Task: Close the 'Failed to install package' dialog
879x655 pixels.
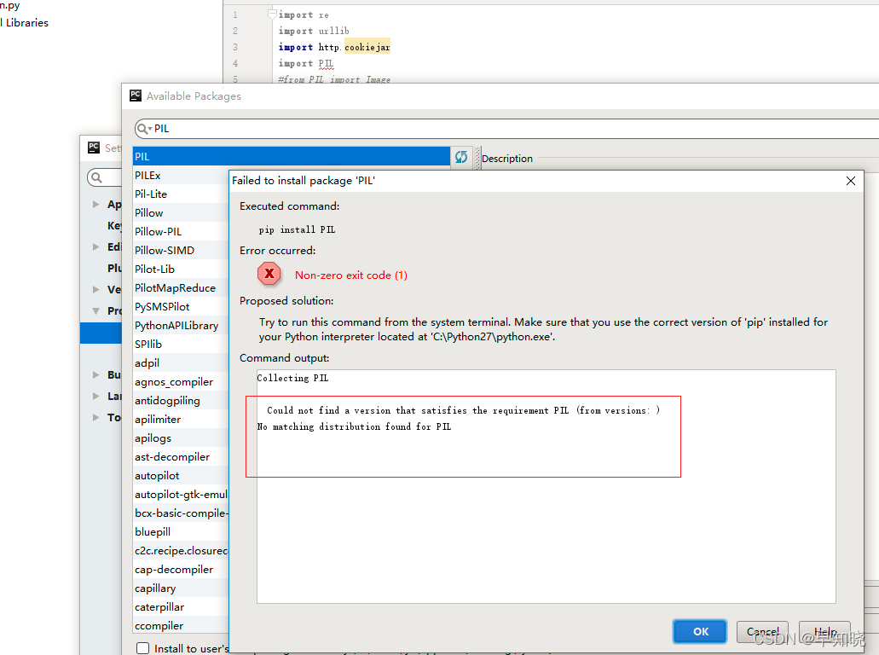Action: point(850,181)
